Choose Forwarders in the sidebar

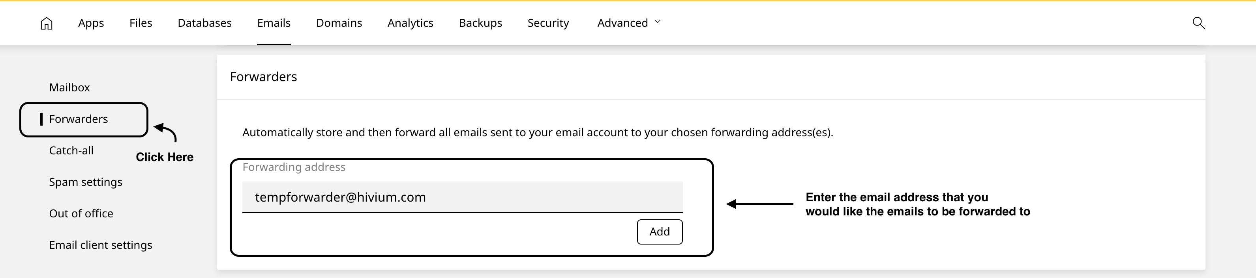click(79, 119)
